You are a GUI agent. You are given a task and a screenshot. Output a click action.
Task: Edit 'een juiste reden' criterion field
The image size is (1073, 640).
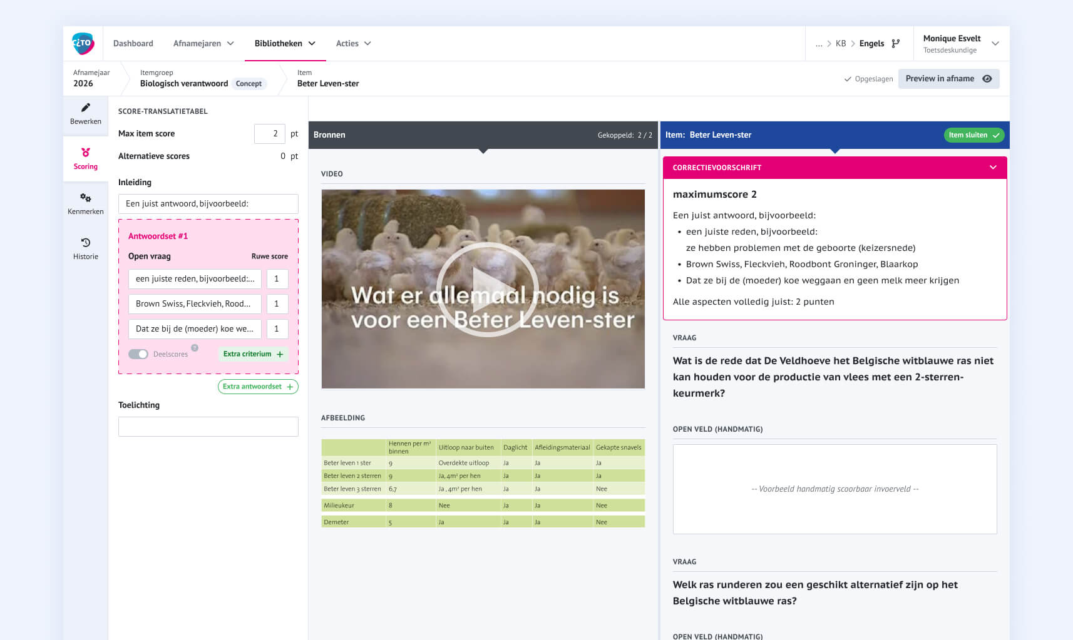[x=195, y=279]
